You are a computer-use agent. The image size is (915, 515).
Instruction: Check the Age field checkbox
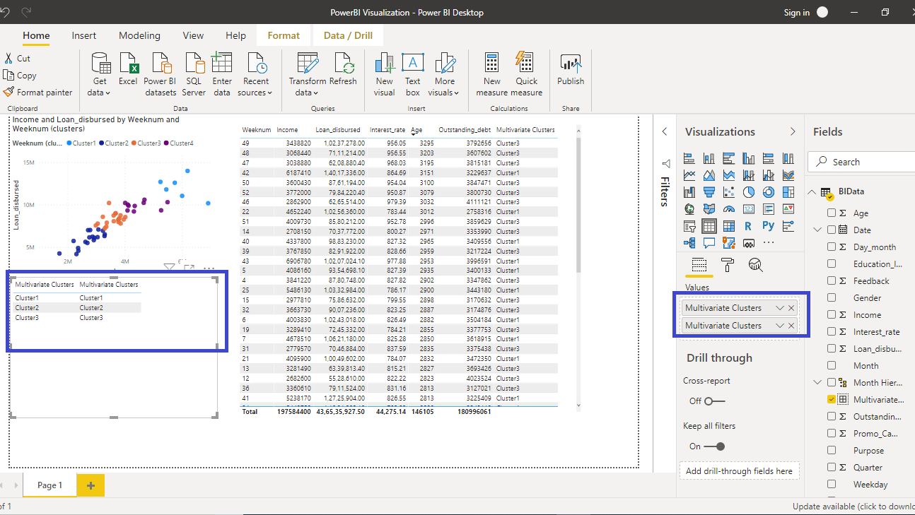pyautogui.click(x=832, y=213)
